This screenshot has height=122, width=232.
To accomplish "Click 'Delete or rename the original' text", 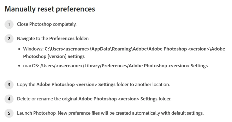I will pyautogui.click(x=47, y=99).
